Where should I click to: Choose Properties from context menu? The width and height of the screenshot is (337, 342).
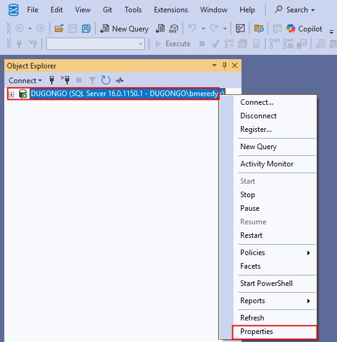[274, 332]
